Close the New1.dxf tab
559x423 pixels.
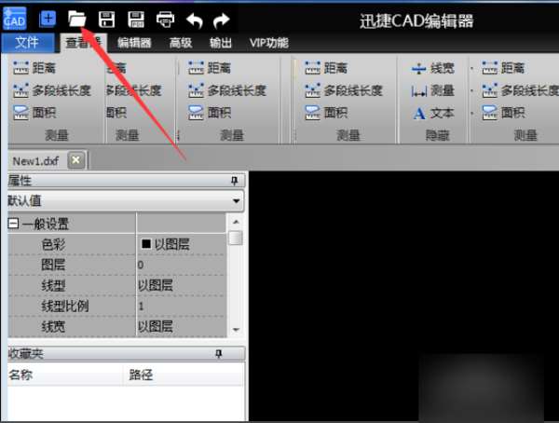click(76, 160)
